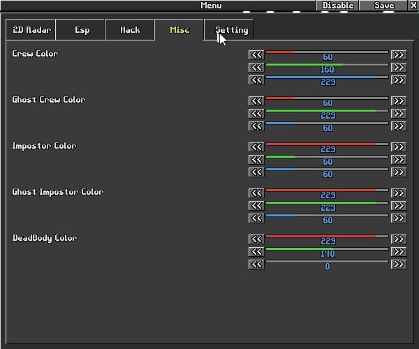
Task: Click Ghost Crew Color blue slider
Action: (327, 124)
